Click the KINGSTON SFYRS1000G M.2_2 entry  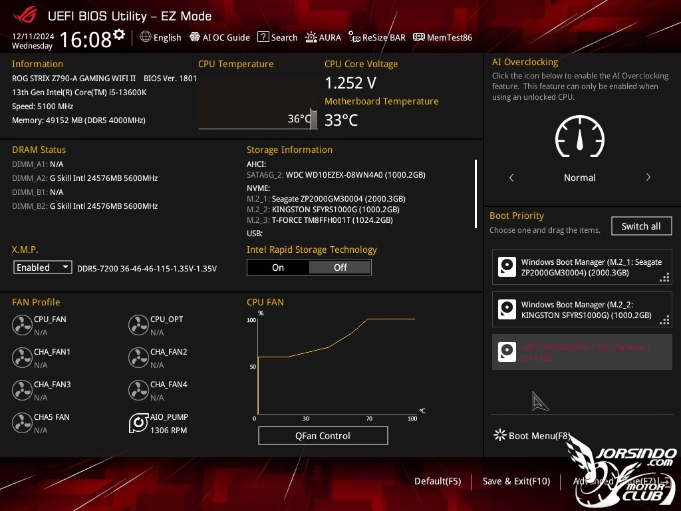click(x=323, y=210)
